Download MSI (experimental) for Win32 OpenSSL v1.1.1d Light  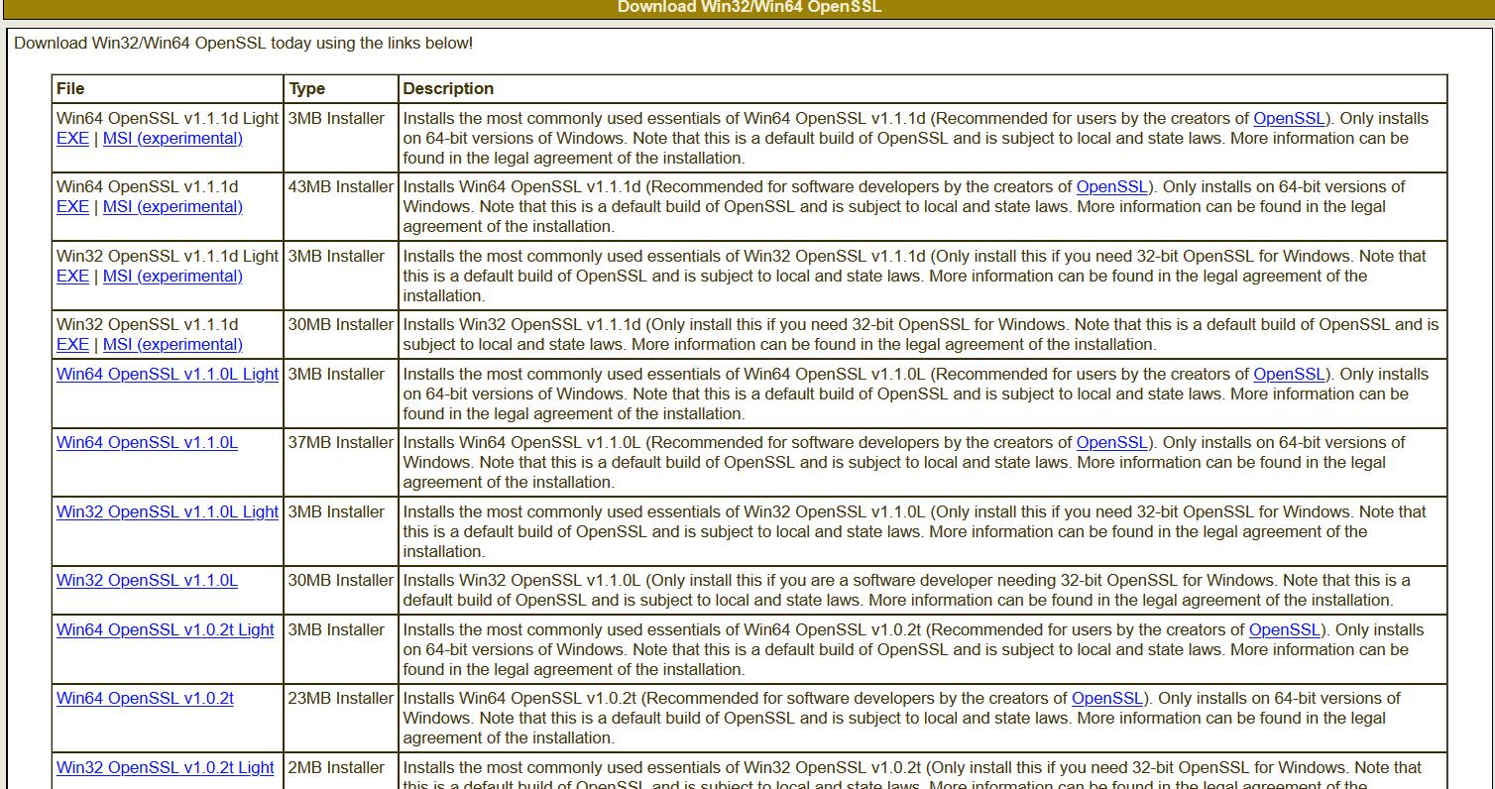pyautogui.click(x=172, y=277)
